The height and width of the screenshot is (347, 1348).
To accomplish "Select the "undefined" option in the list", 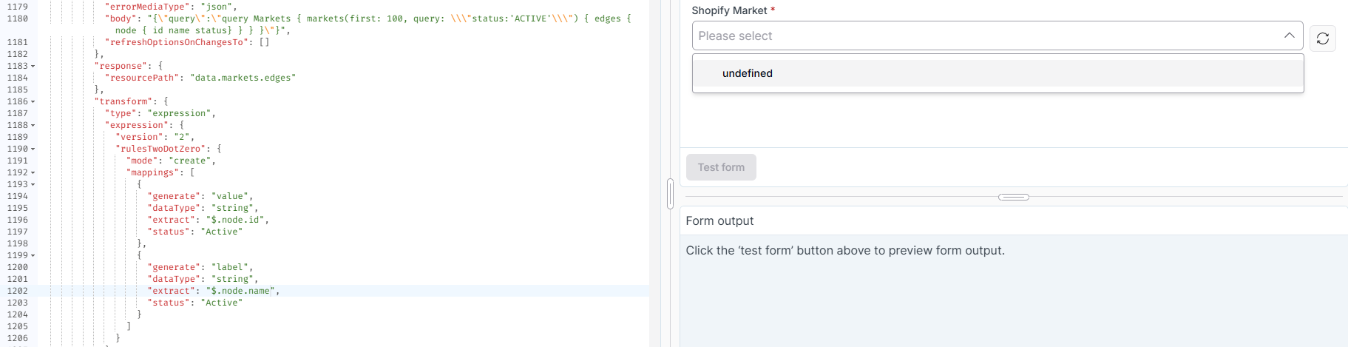I will (x=748, y=73).
